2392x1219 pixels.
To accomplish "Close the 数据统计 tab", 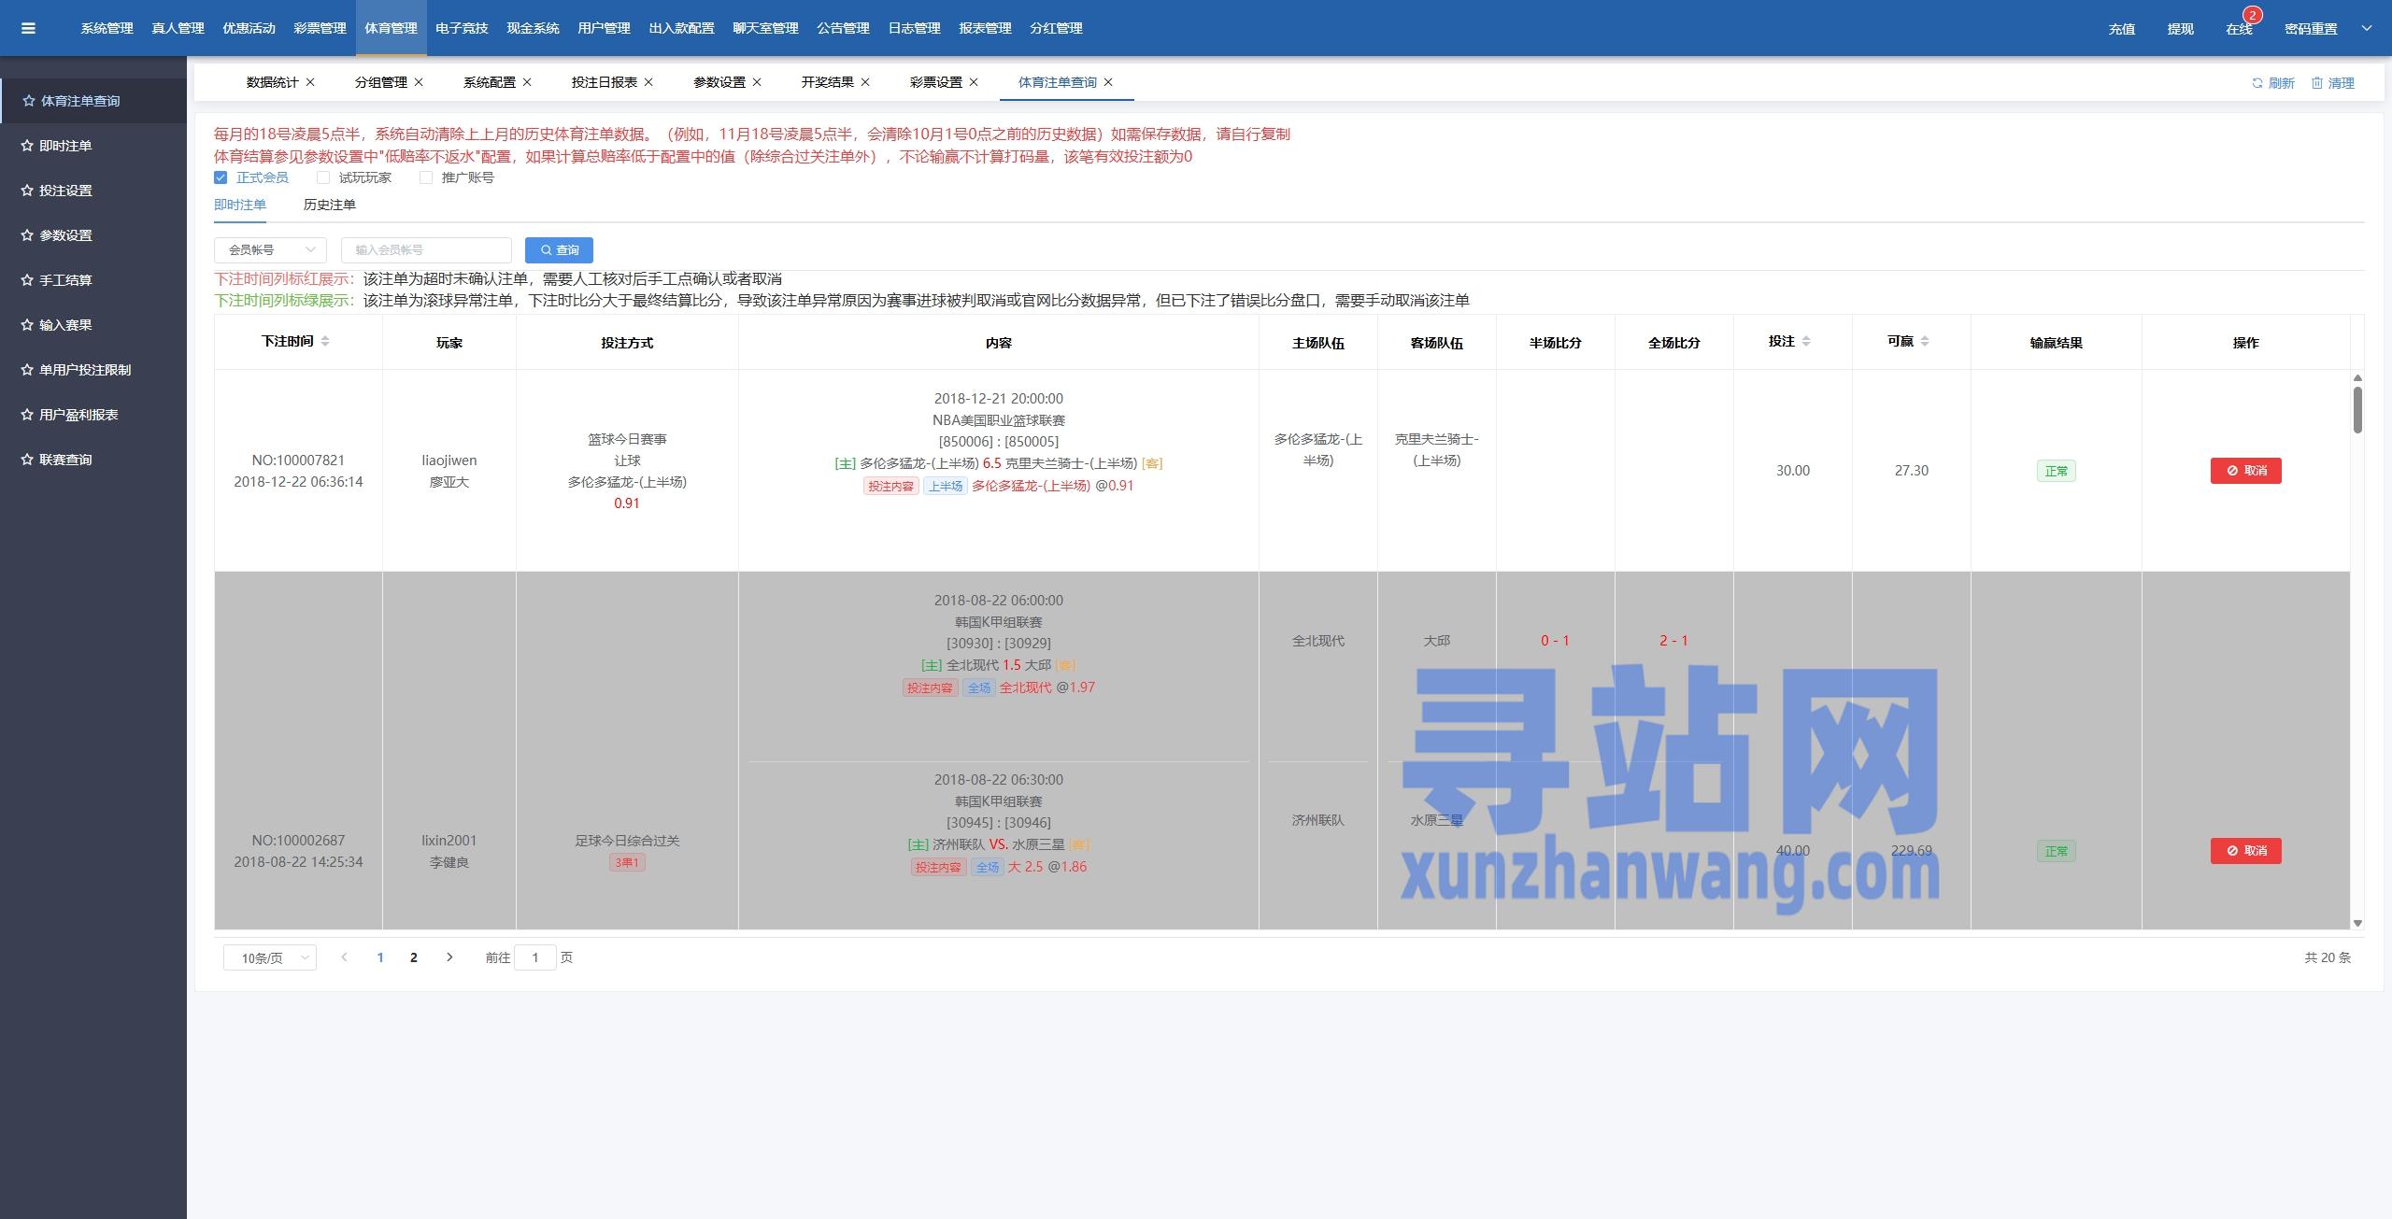I will click(310, 82).
